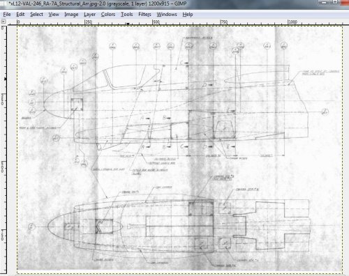
Task: Open the image menu triangle button beside the ruler
Action: [x=3, y=22]
